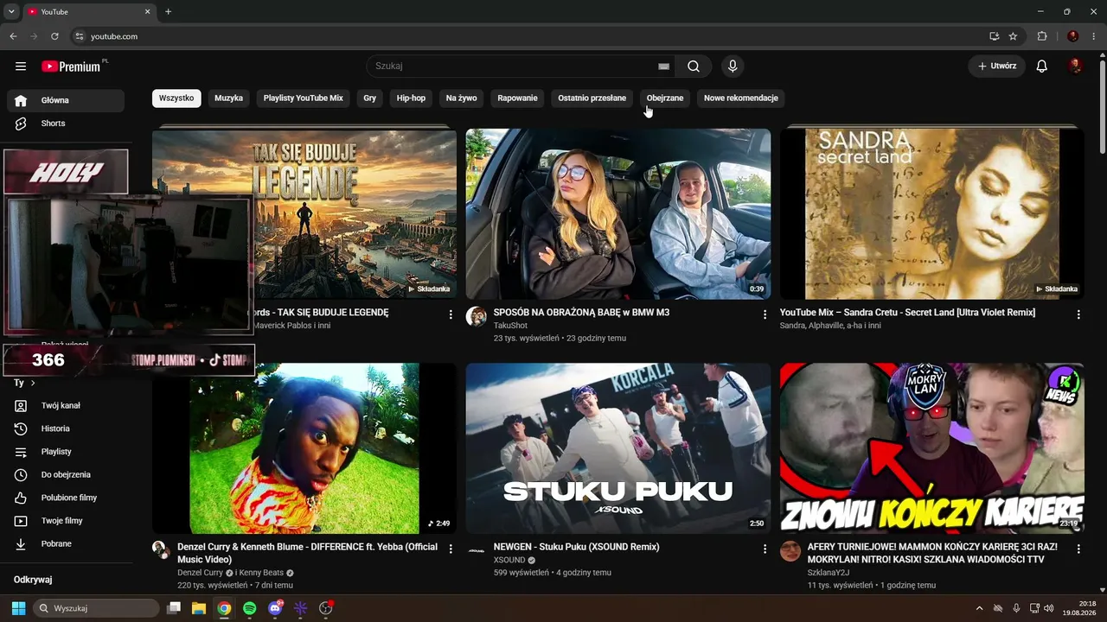This screenshot has height=622, width=1107.
Task: Open options menu for Sandra Secret Land mix
Action: coord(1078,315)
